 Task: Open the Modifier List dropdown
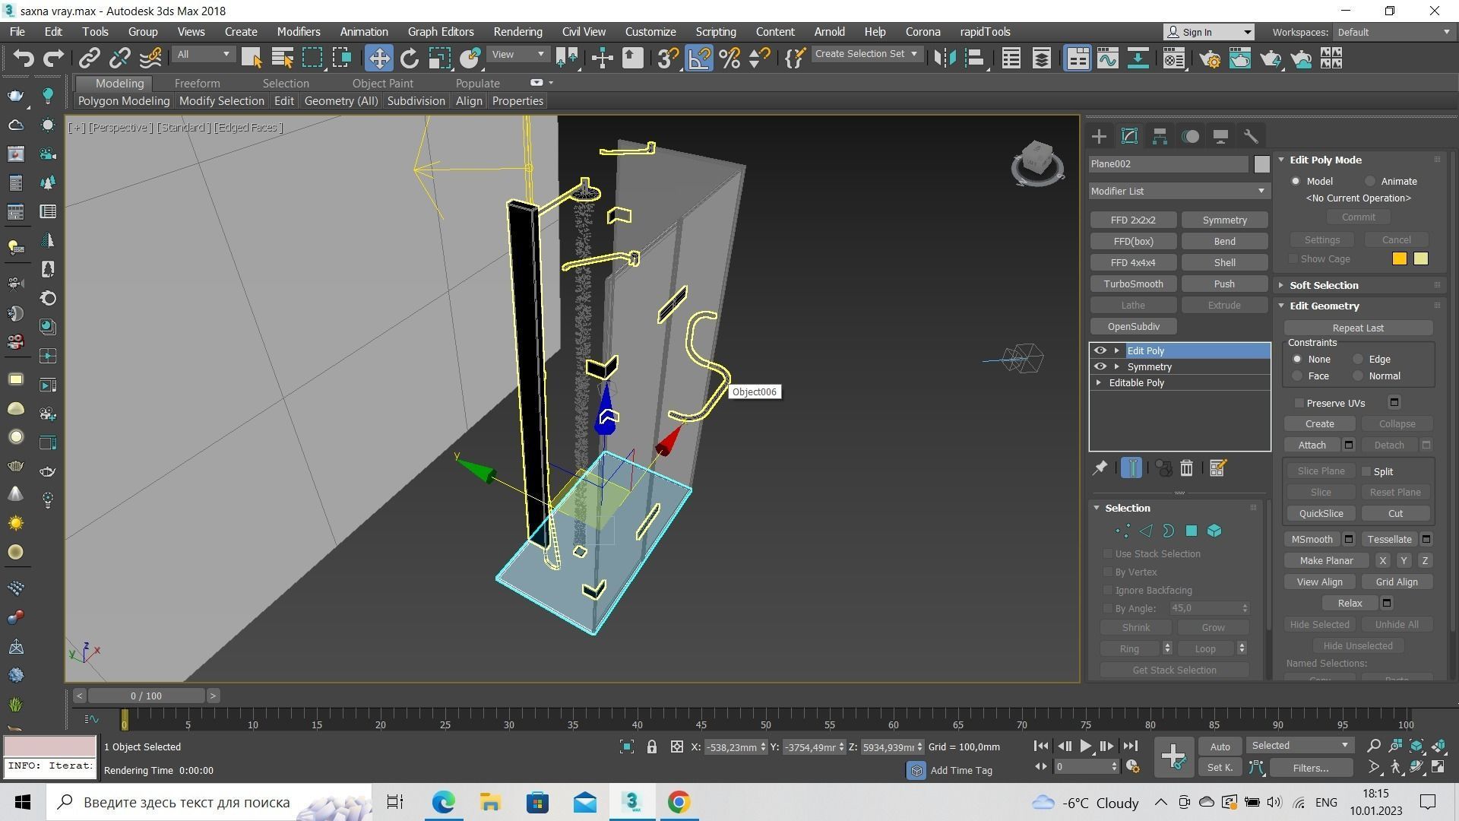click(1178, 191)
